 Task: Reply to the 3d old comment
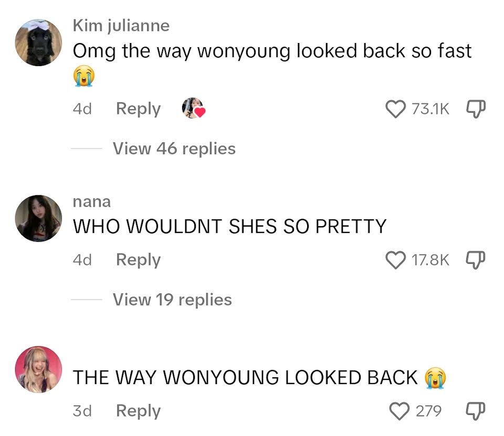(x=138, y=411)
